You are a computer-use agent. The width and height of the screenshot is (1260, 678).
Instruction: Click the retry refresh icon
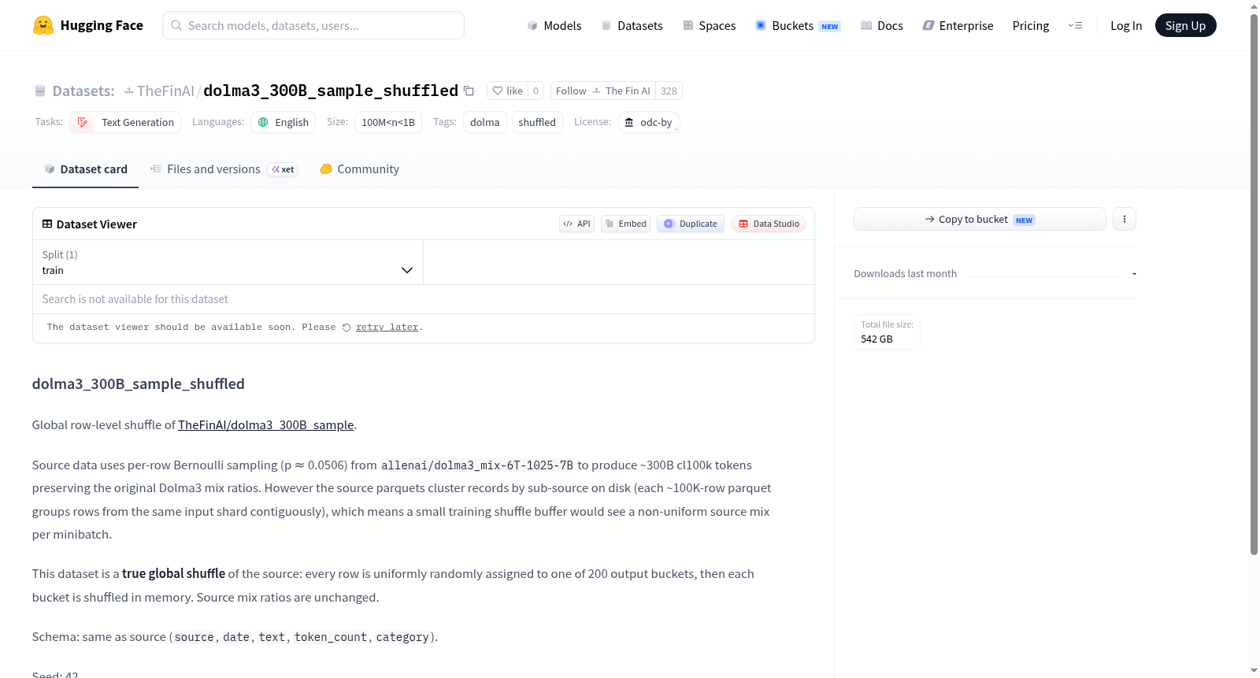click(x=346, y=328)
